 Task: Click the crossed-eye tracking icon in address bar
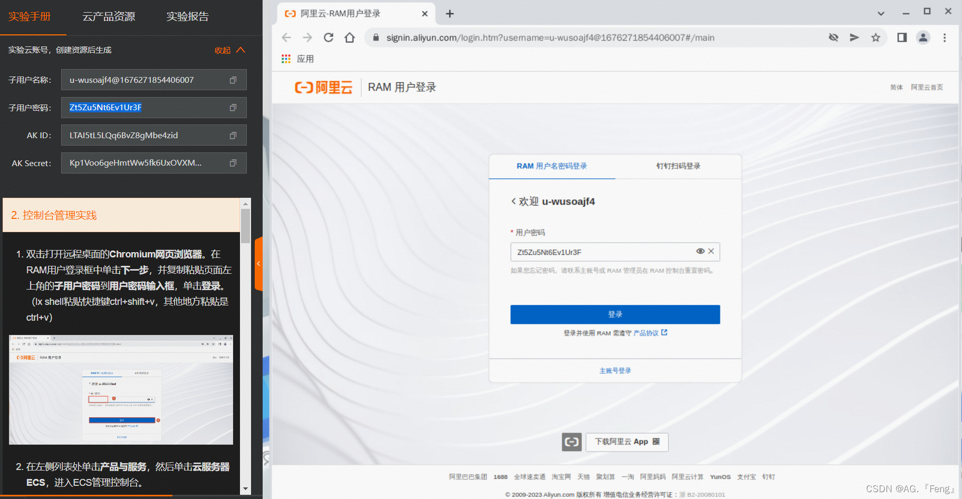(833, 37)
